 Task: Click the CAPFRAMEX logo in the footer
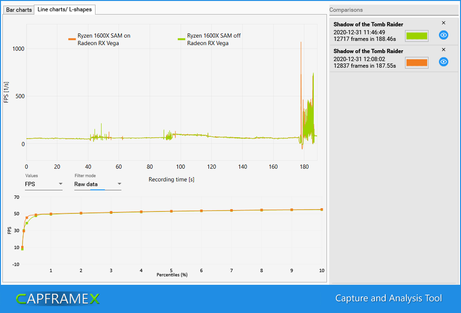[x=56, y=298]
